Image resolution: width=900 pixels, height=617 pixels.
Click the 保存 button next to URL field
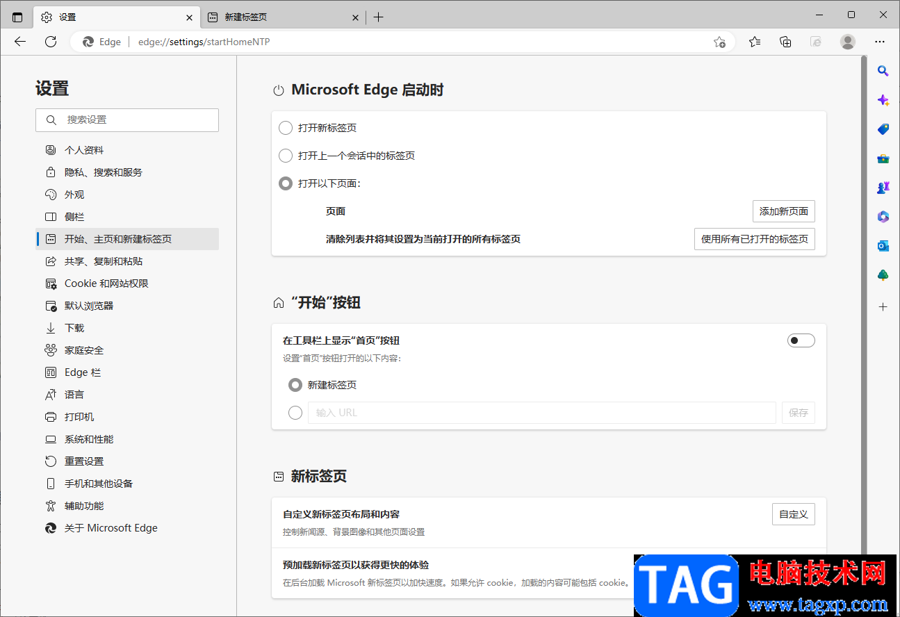[799, 413]
